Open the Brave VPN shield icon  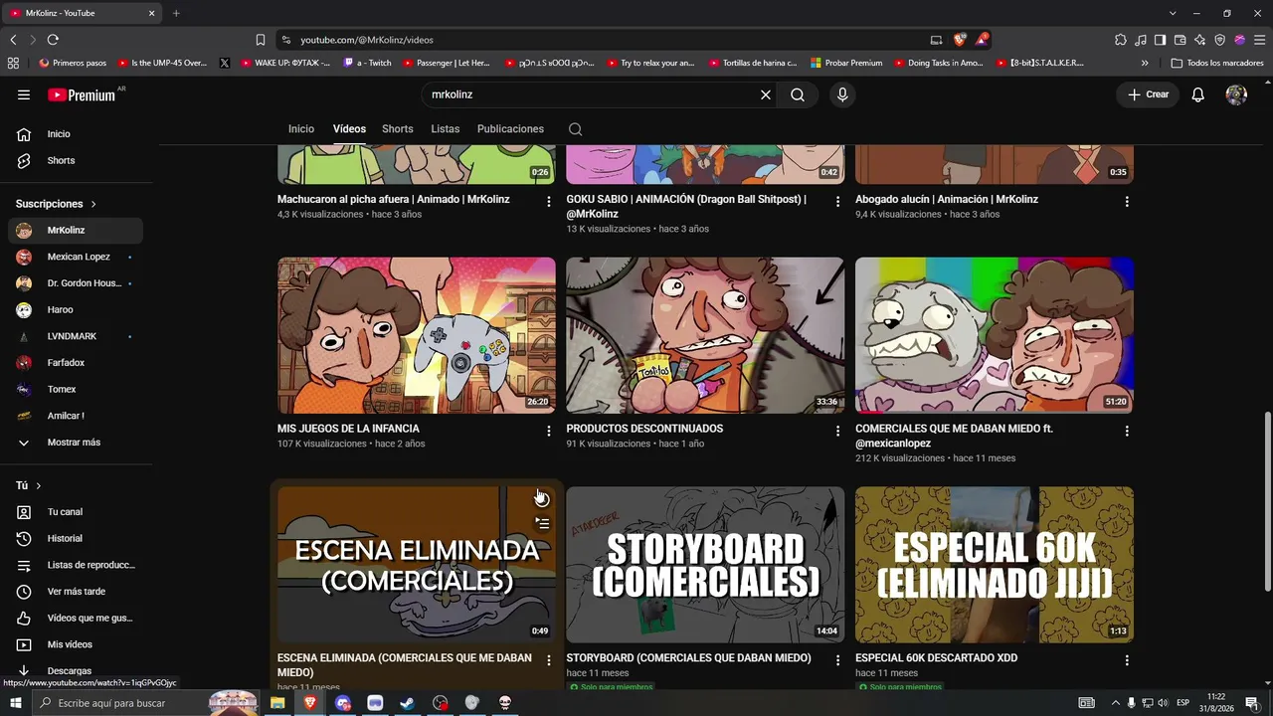click(x=1220, y=40)
